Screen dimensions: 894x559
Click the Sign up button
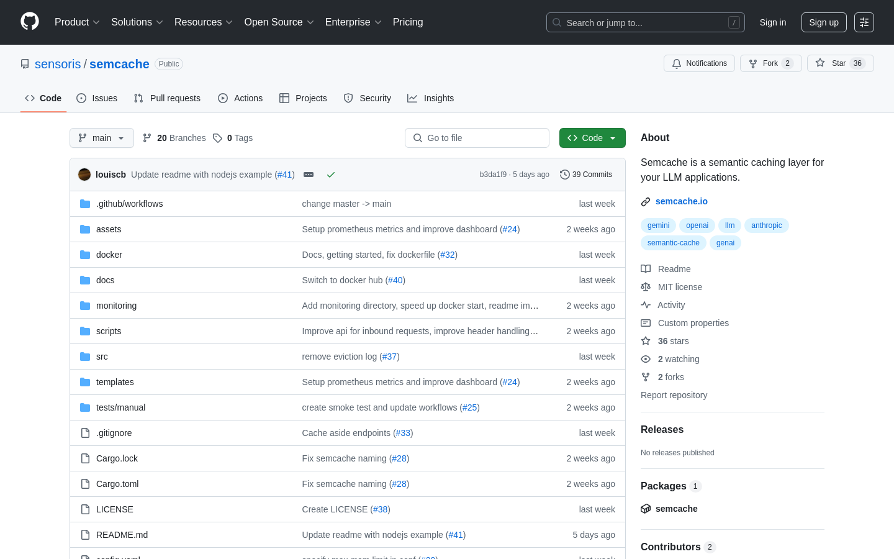tap(824, 22)
